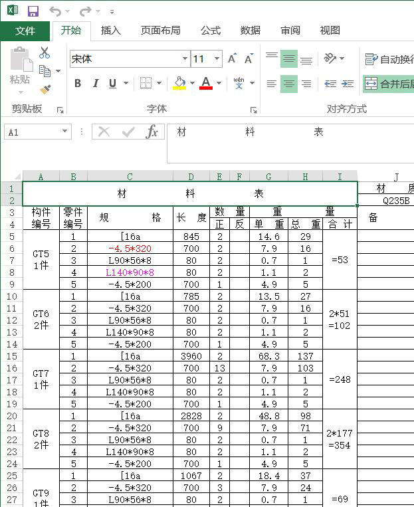Image resolution: width=414 pixels, height=507 pixels.
Task: Apply the red font color A
Action: pos(206,83)
